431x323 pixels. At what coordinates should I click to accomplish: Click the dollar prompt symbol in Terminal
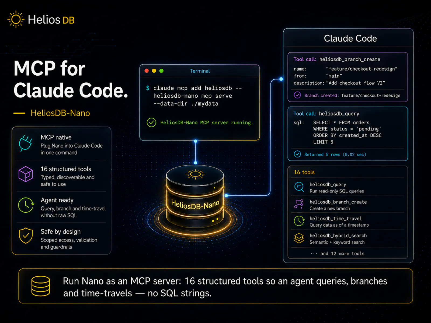click(148, 88)
